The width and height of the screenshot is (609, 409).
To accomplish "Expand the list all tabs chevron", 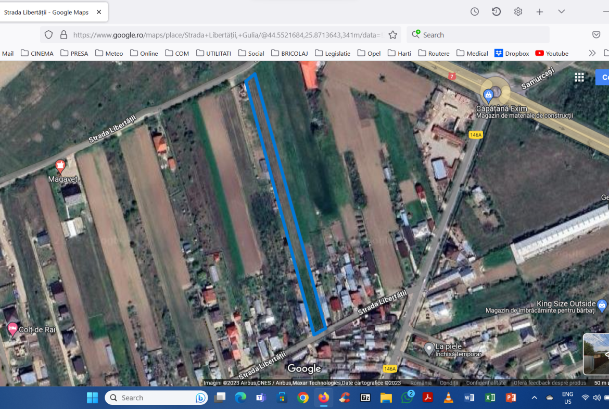I will point(561,11).
